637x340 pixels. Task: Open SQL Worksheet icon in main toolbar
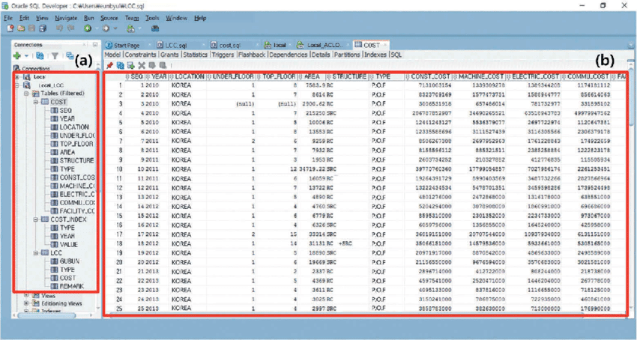[130, 28]
